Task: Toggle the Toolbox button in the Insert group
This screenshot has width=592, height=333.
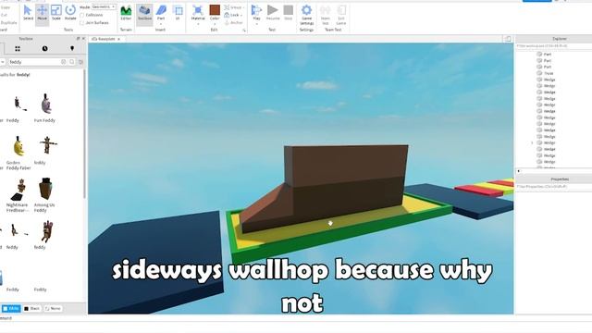Action: coord(144,13)
